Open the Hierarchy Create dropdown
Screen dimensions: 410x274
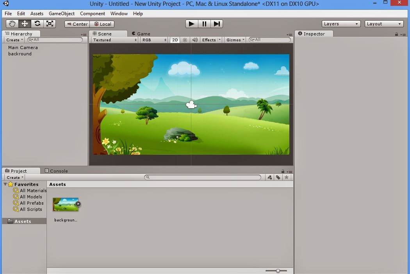(x=15, y=40)
